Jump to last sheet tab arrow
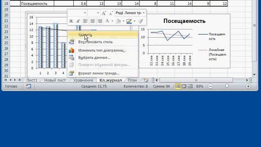Screen dimensions: 261x147 (x=20, y=80)
